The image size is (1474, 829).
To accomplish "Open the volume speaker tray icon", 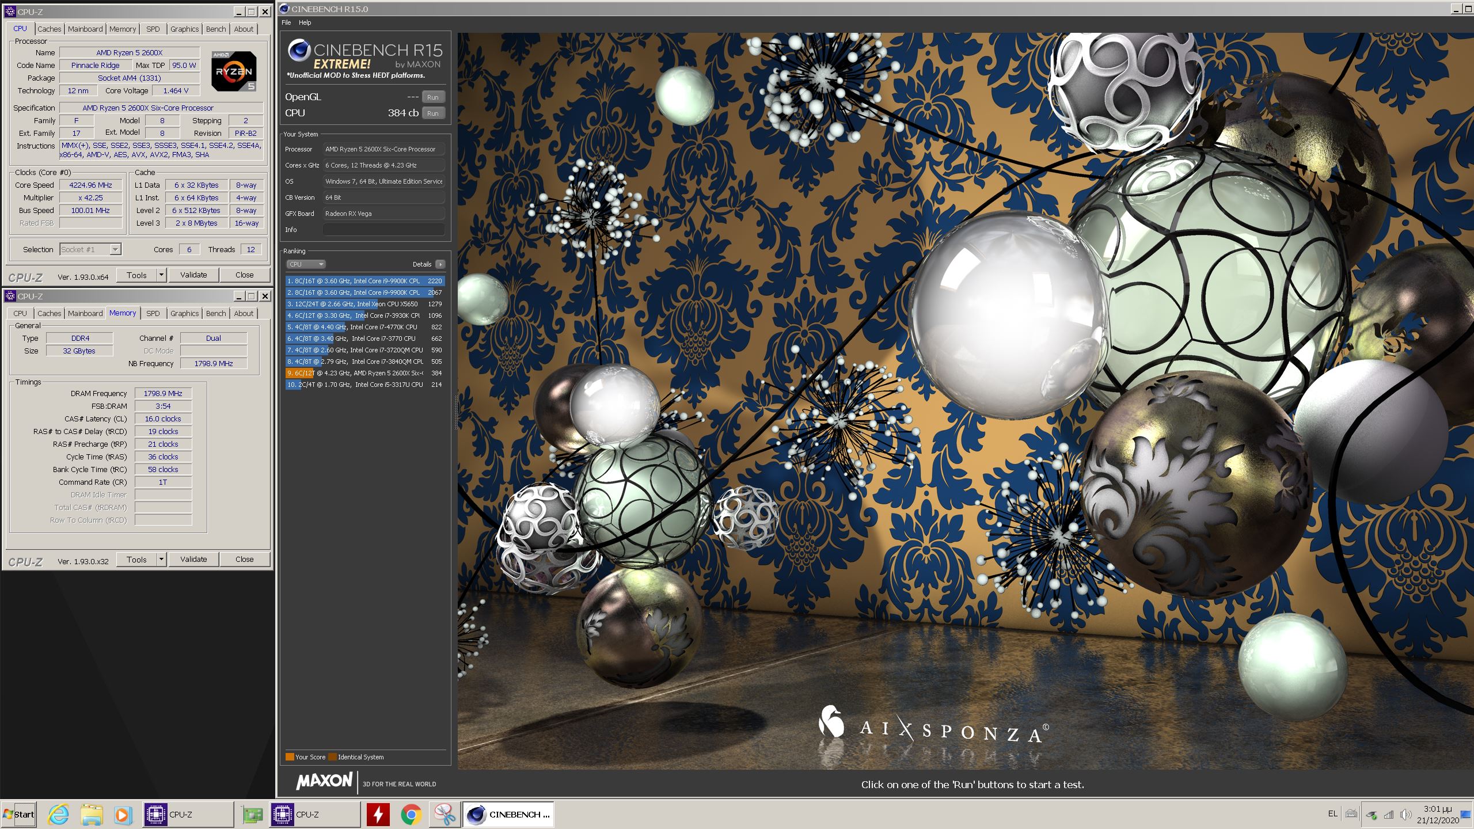I will (x=1405, y=815).
